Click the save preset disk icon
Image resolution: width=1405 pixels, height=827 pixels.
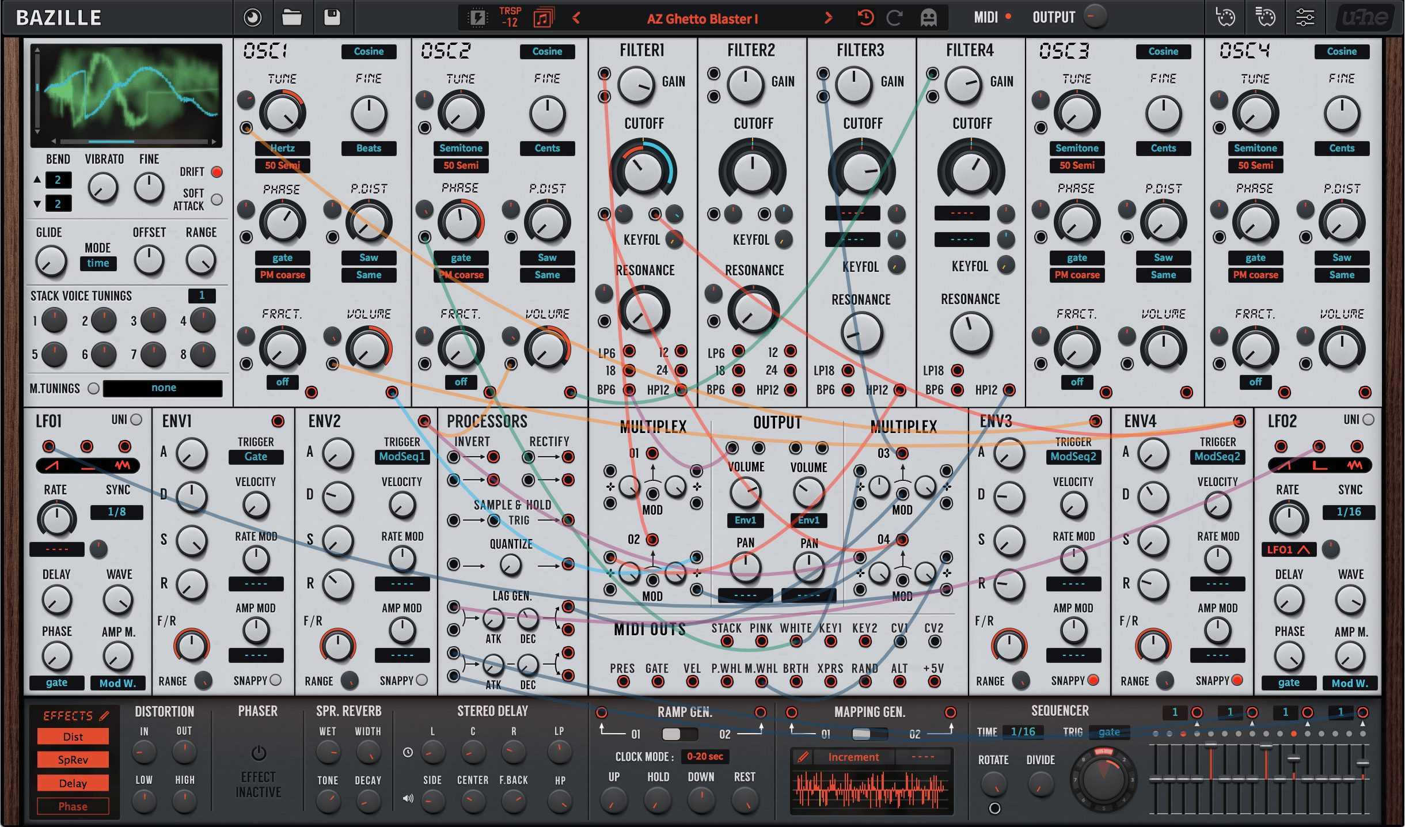[332, 18]
